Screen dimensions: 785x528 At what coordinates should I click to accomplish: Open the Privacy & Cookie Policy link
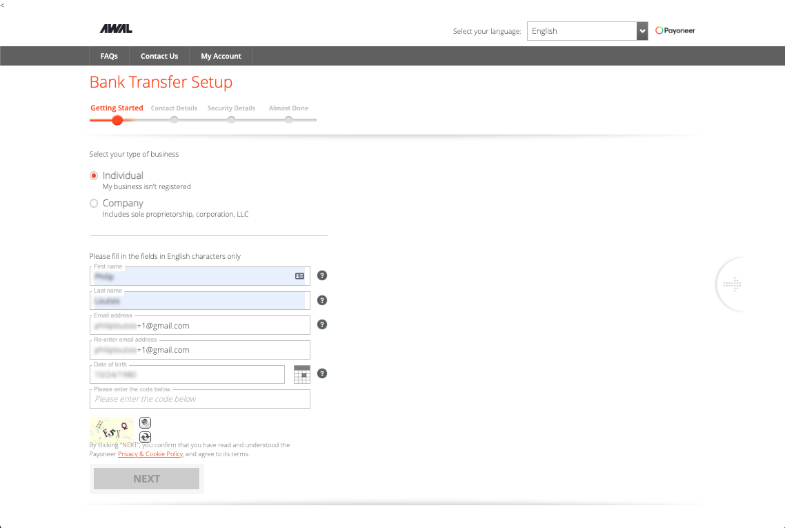[150, 454]
